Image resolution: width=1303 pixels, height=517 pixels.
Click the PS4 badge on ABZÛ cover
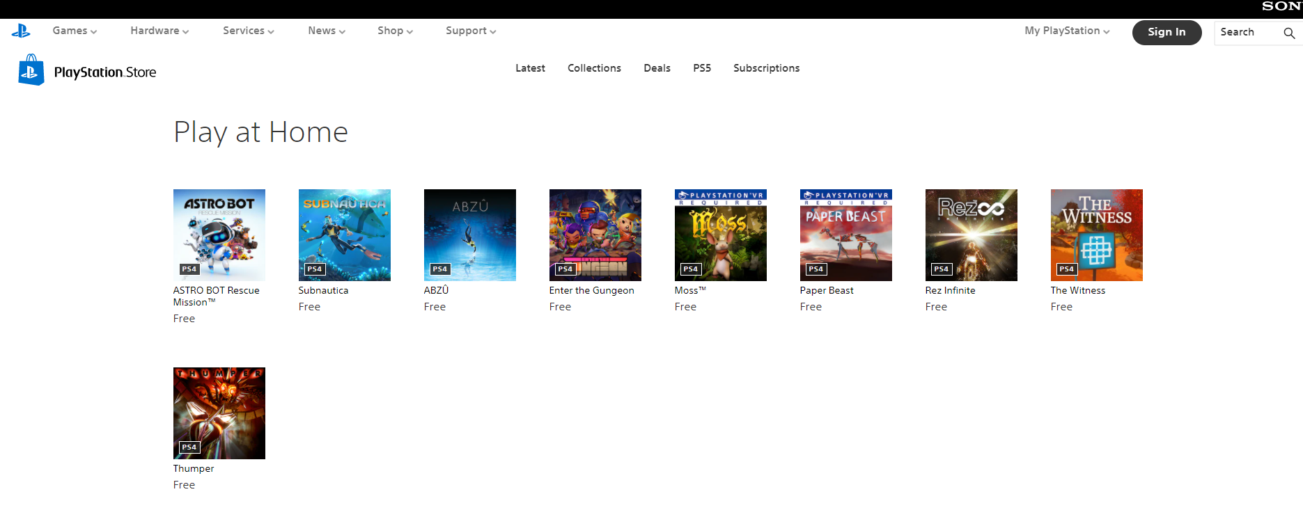440,269
